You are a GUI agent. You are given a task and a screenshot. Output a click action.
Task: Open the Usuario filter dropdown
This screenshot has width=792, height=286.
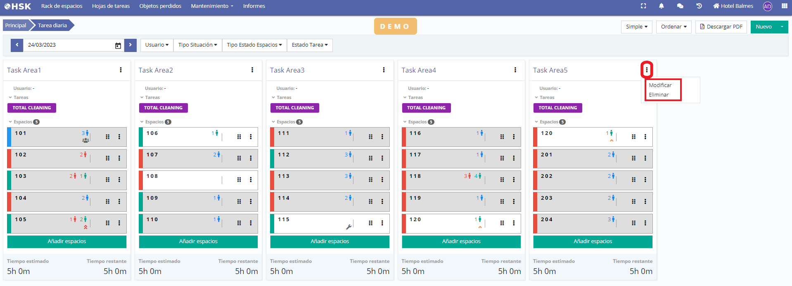[157, 45]
